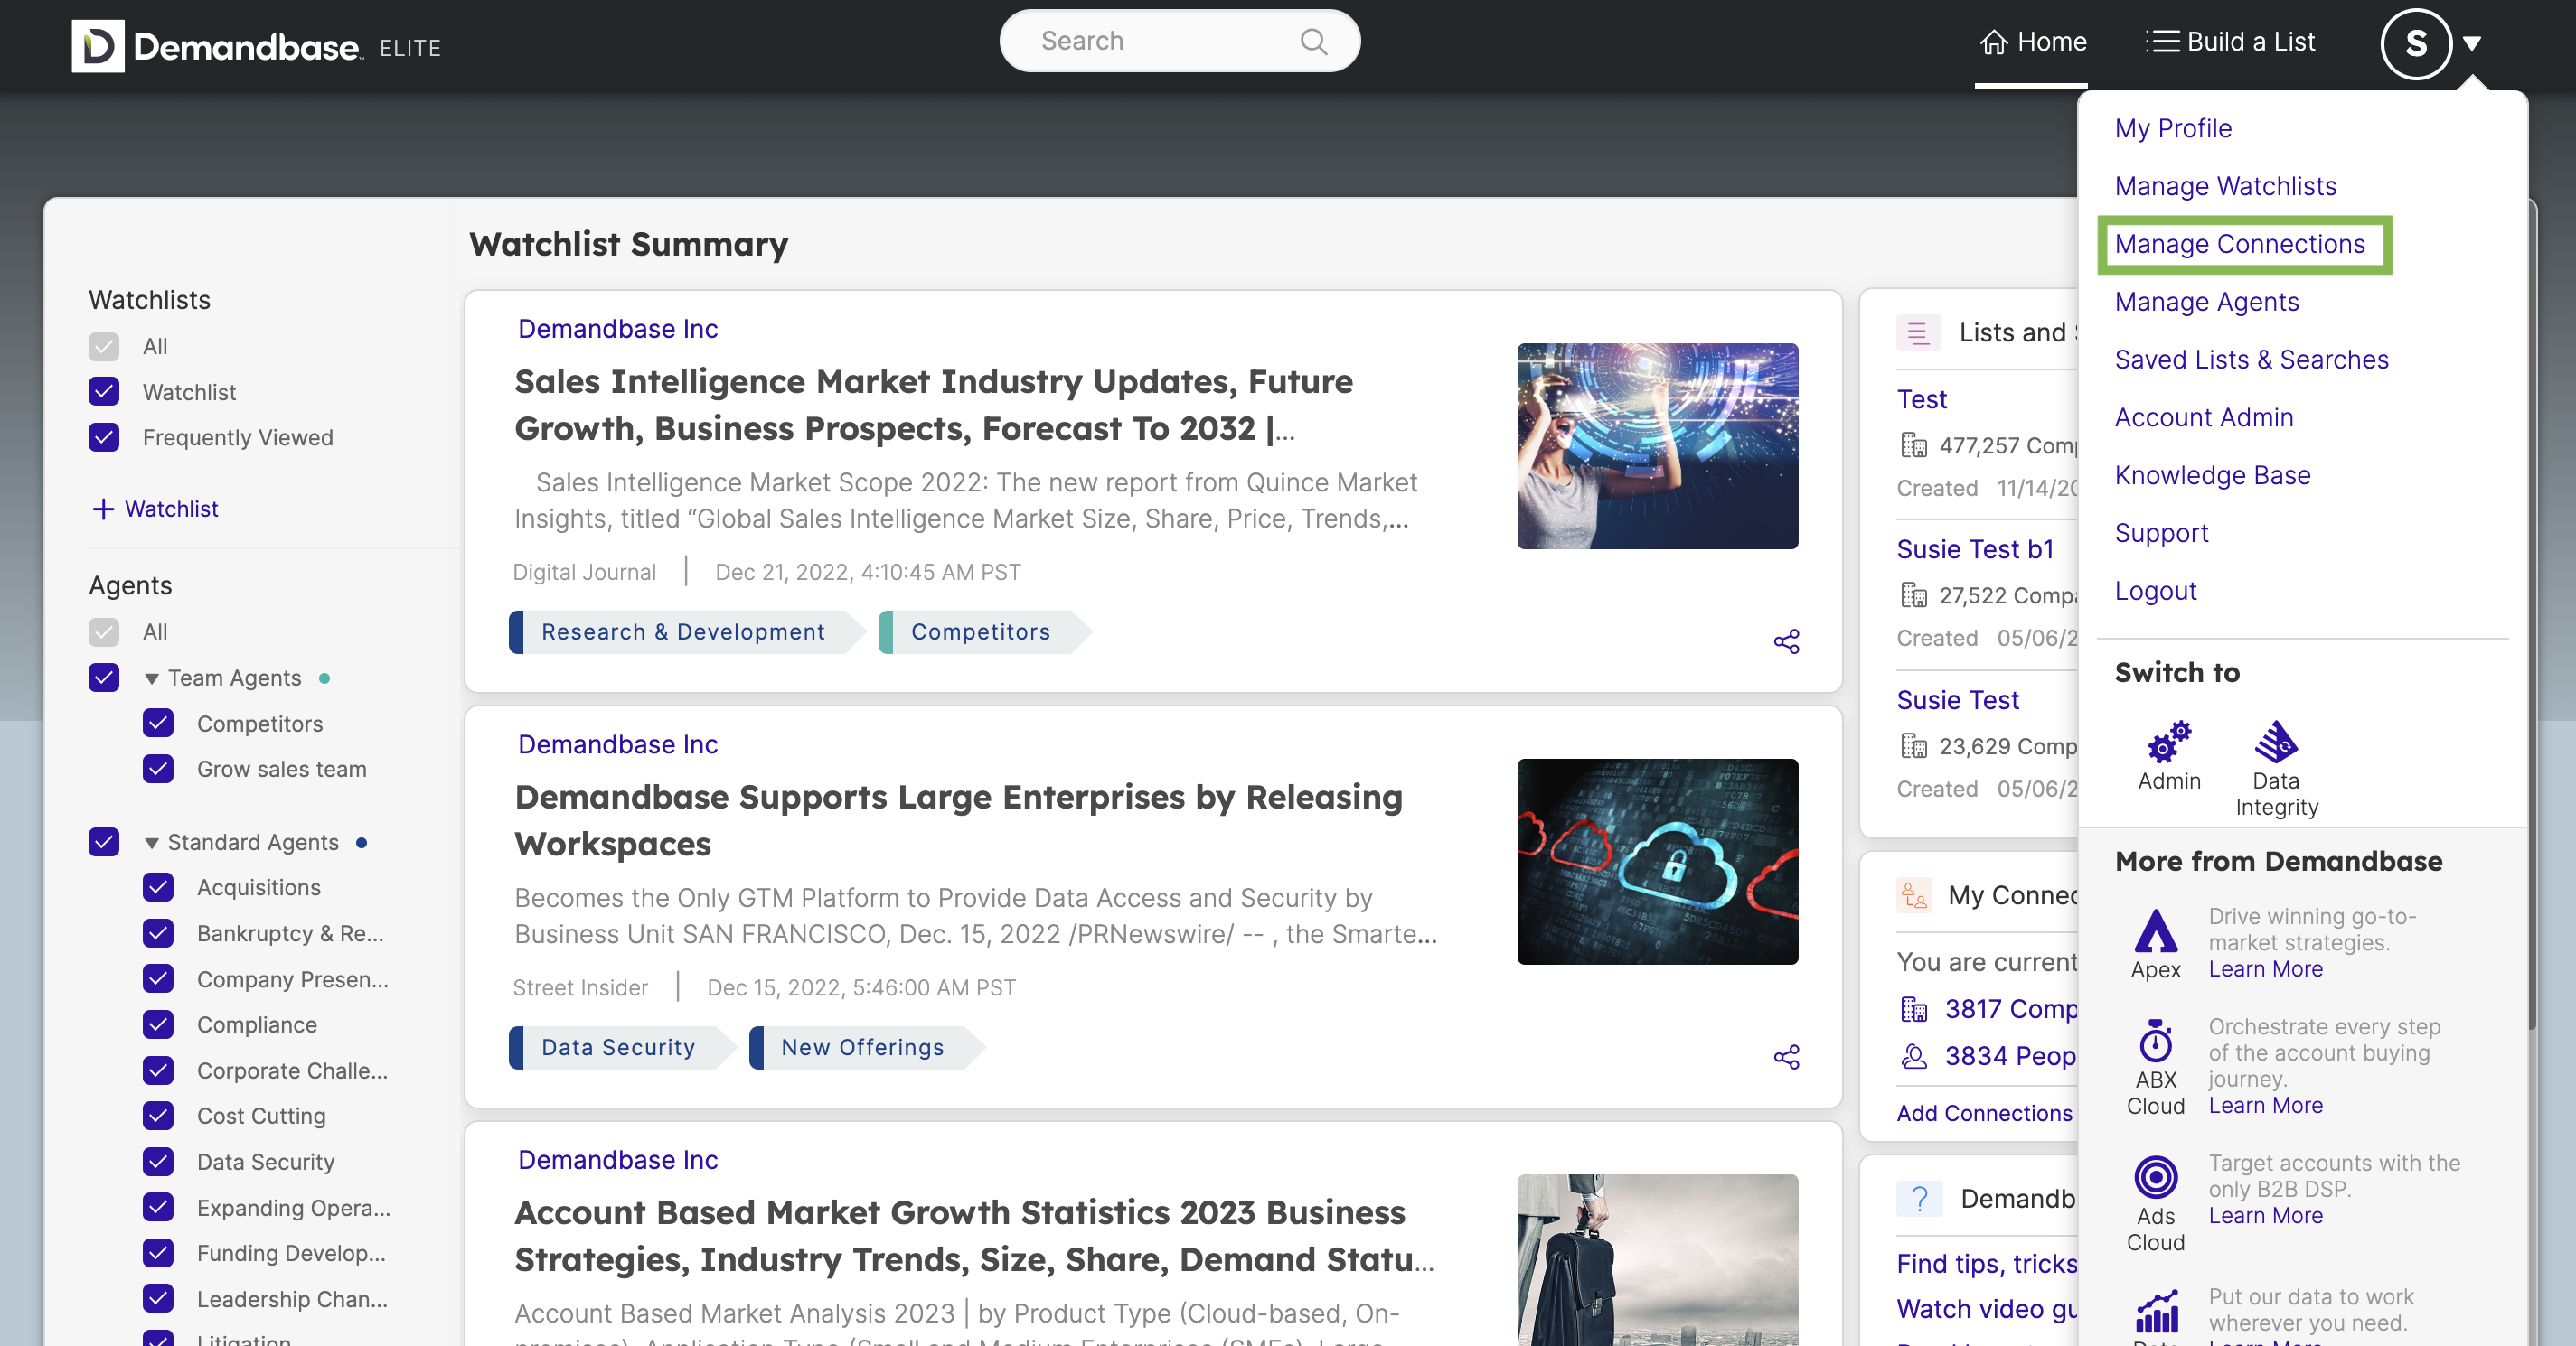Uncheck the Cost Cutting checkbox
Image resolution: width=2576 pixels, height=1346 pixels.
tap(158, 1115)
